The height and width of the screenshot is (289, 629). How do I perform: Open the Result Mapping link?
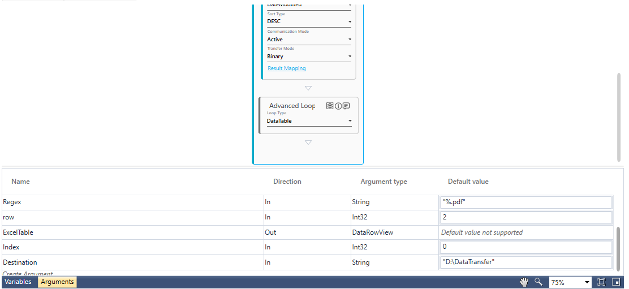tap(287, 68)
